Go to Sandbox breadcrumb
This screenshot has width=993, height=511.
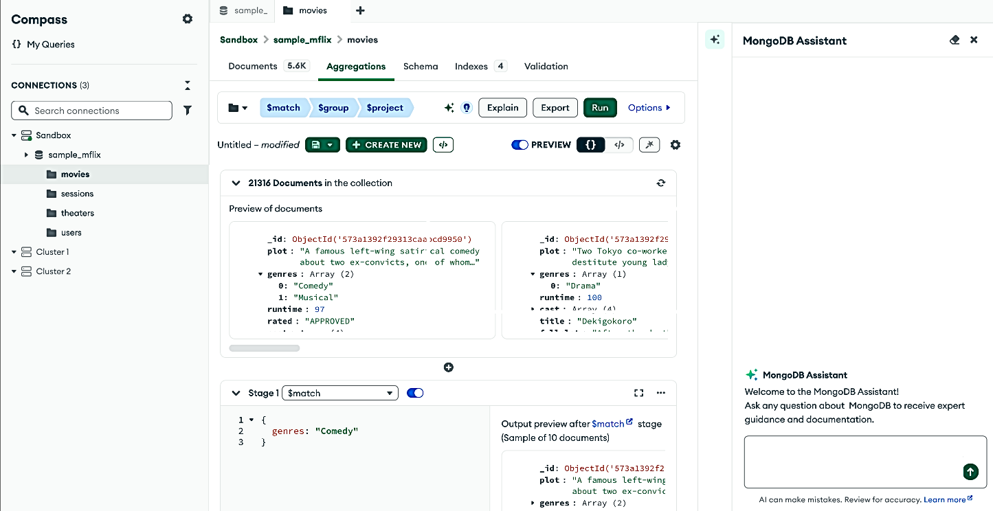click(238, 40)
